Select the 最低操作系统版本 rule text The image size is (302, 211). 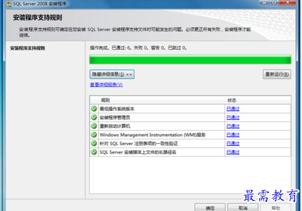tap(117, 109)
